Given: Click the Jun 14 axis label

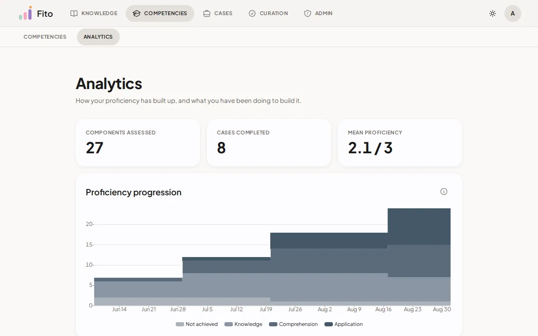Looking at the screenshot, I should click(x=119, y=310).
